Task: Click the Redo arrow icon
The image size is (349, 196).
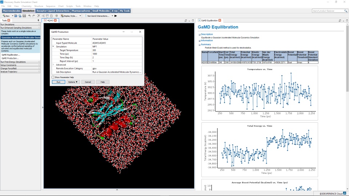Action: coord(33,16)
